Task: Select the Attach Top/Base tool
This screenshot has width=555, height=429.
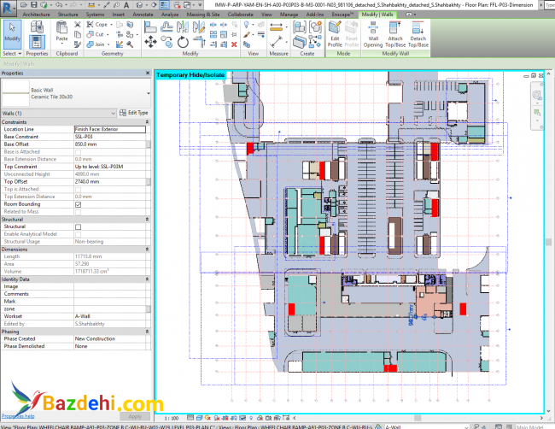Action: [396, 32]
